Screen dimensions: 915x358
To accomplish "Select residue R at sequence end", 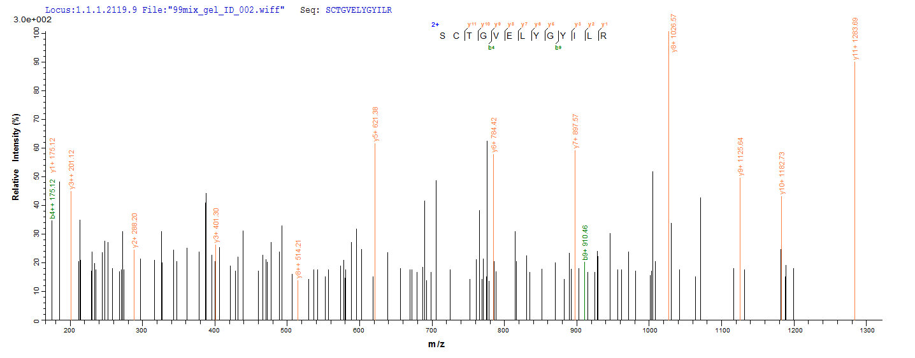I will pyautogui.click(x=603, y=35).
